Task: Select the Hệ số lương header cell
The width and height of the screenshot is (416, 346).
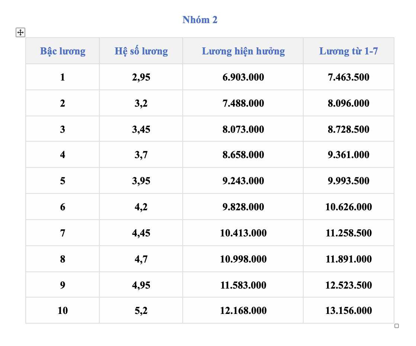Action: pos(141,51)
